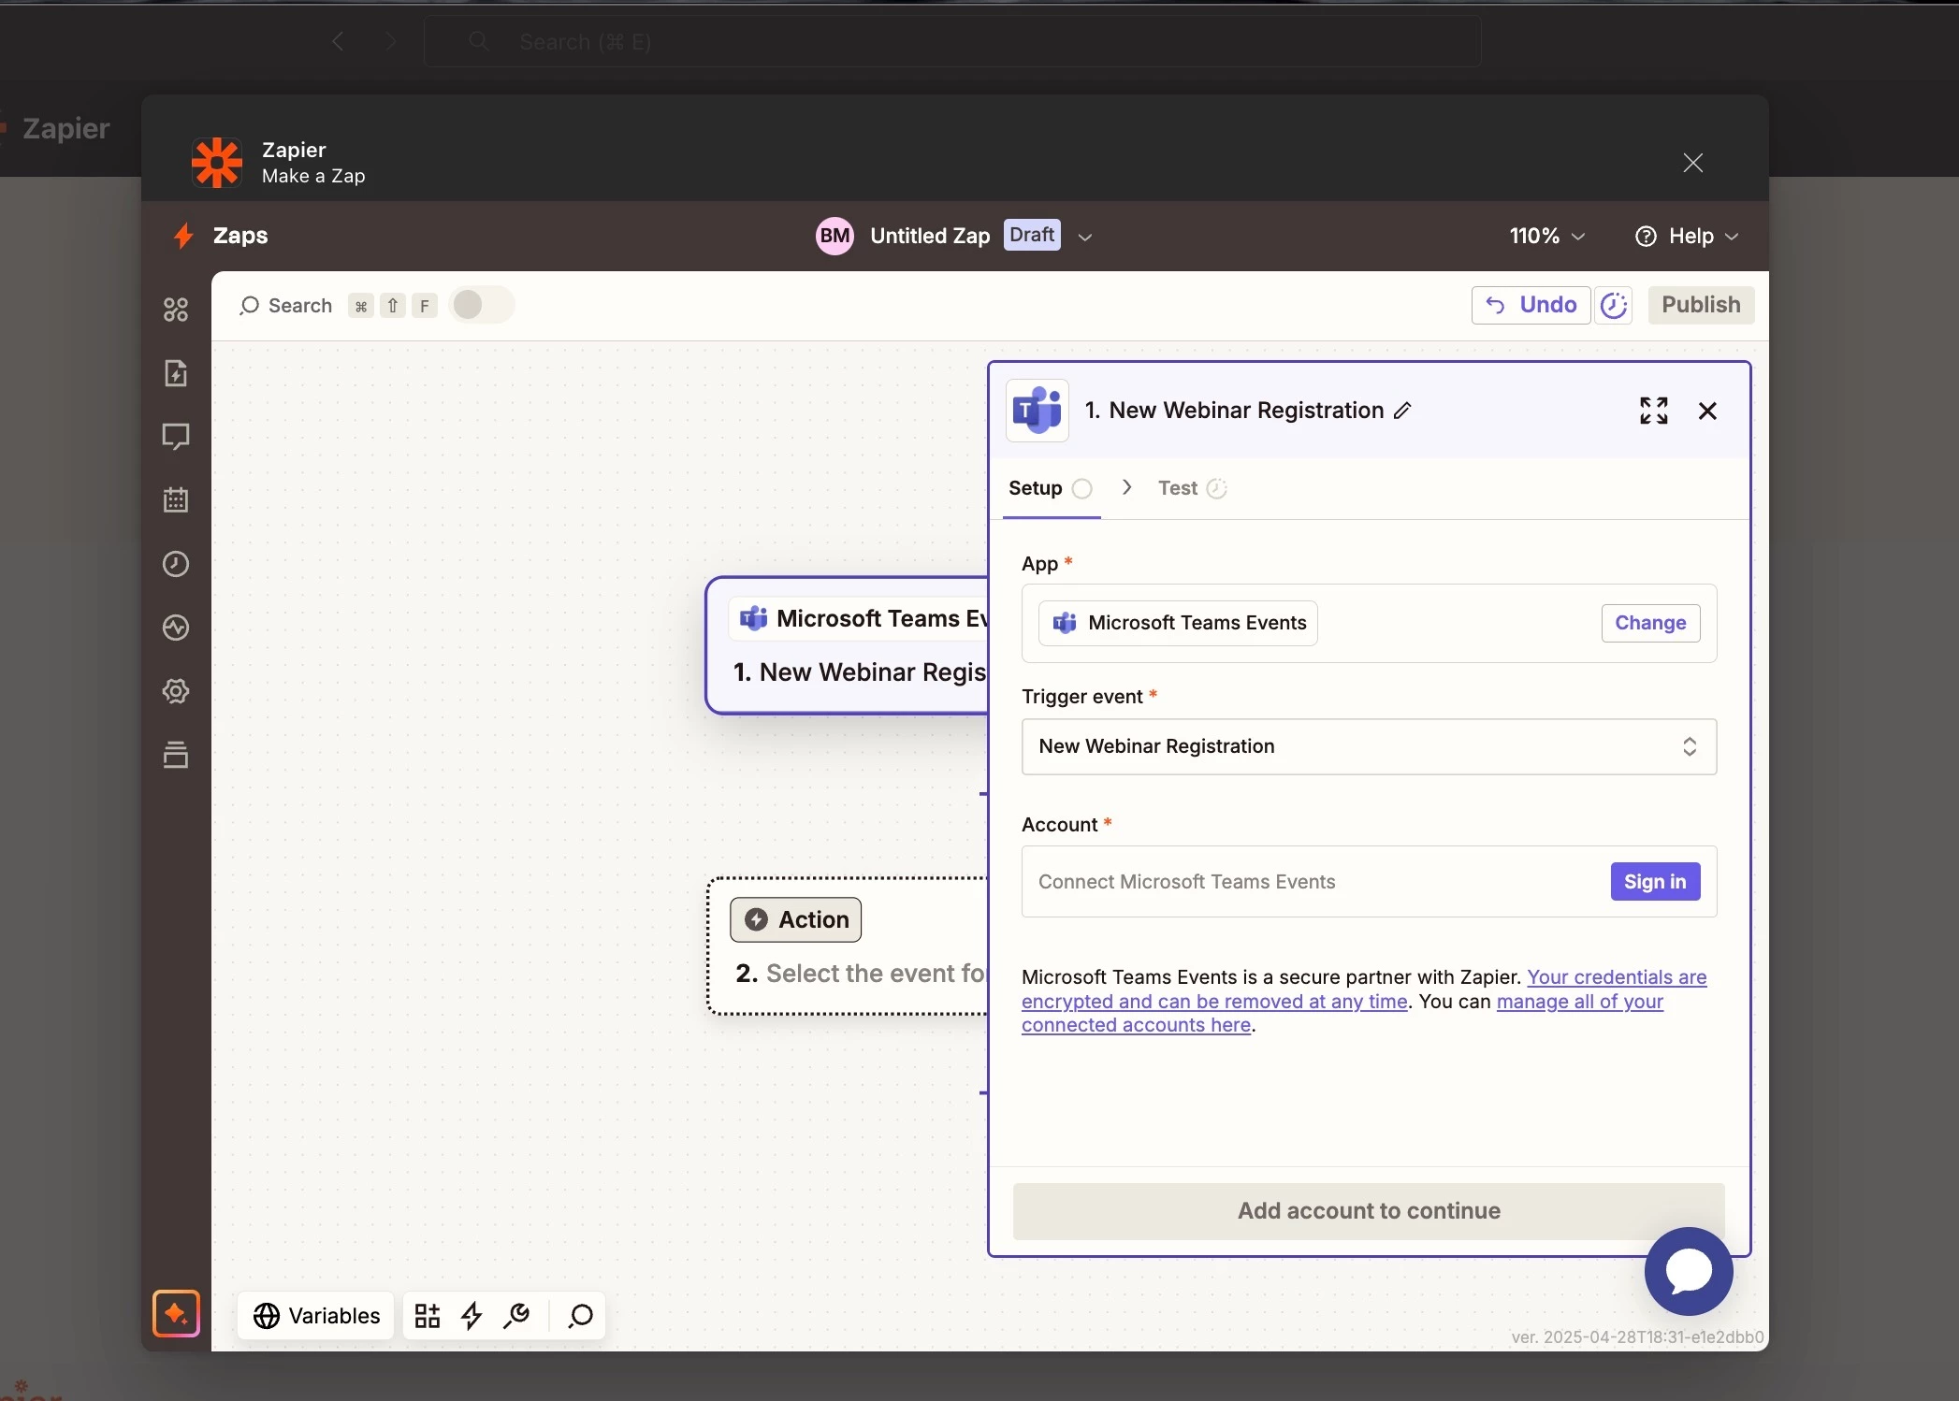
Task: Click the Zaps lightning bolt icon
Action: (183, 236)
